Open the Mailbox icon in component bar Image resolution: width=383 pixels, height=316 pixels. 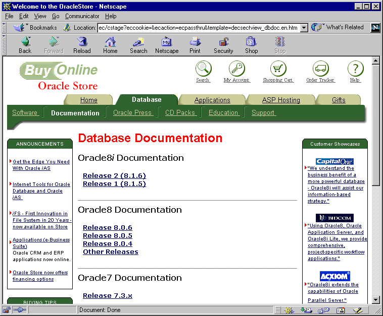coord(306,310)
